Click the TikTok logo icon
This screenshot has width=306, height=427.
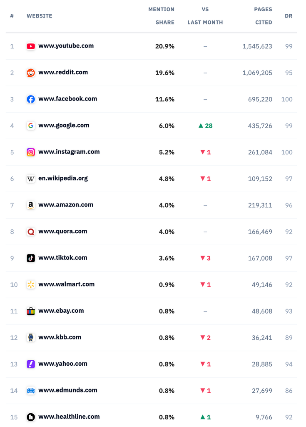pos(31,258)
